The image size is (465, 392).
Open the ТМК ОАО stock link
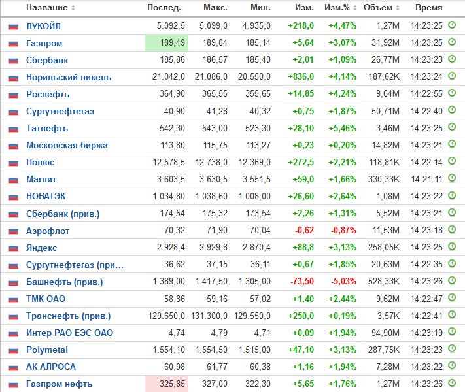46,299
